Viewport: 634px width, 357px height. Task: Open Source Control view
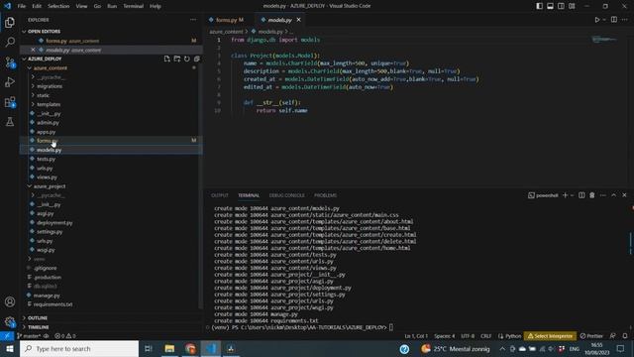point(10,62)
